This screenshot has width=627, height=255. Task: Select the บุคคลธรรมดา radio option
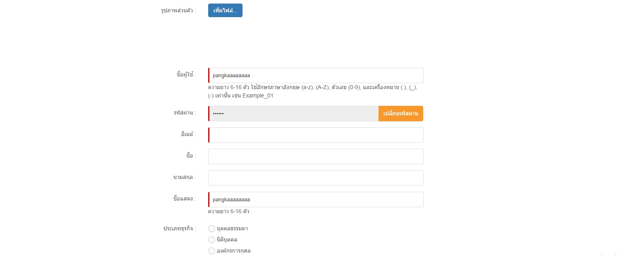click(x=212, y=228)
